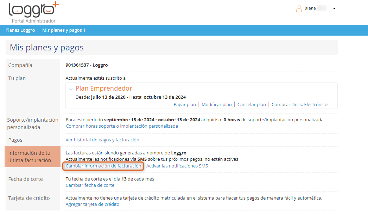Click the Pagos row label
Image resolution: width=368 pixels, height=214 pixels.
15,140
